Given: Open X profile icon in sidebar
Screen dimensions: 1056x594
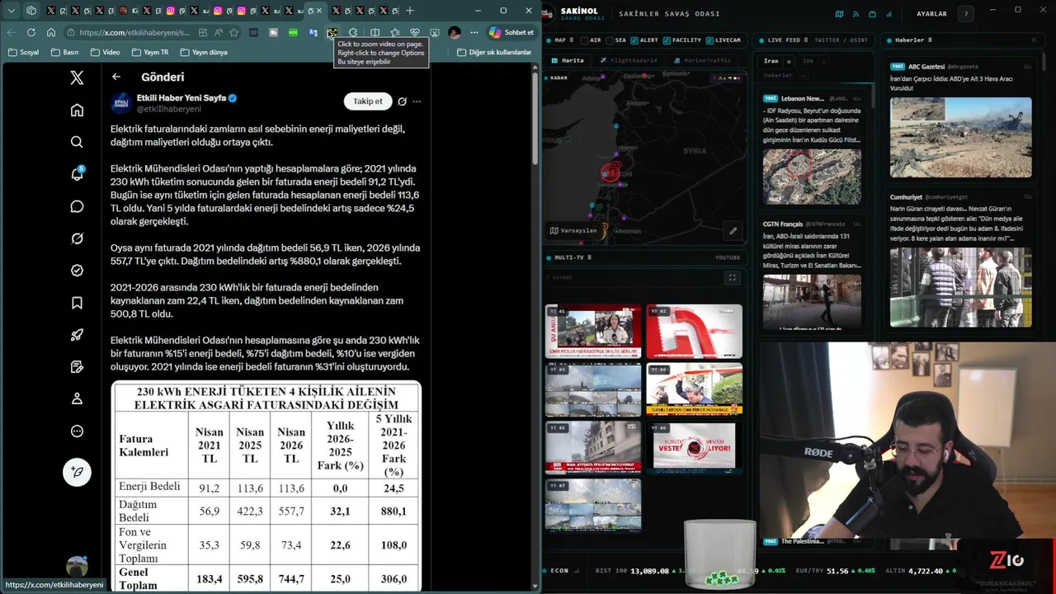Looking at the screenshot, I should [77, 398].
